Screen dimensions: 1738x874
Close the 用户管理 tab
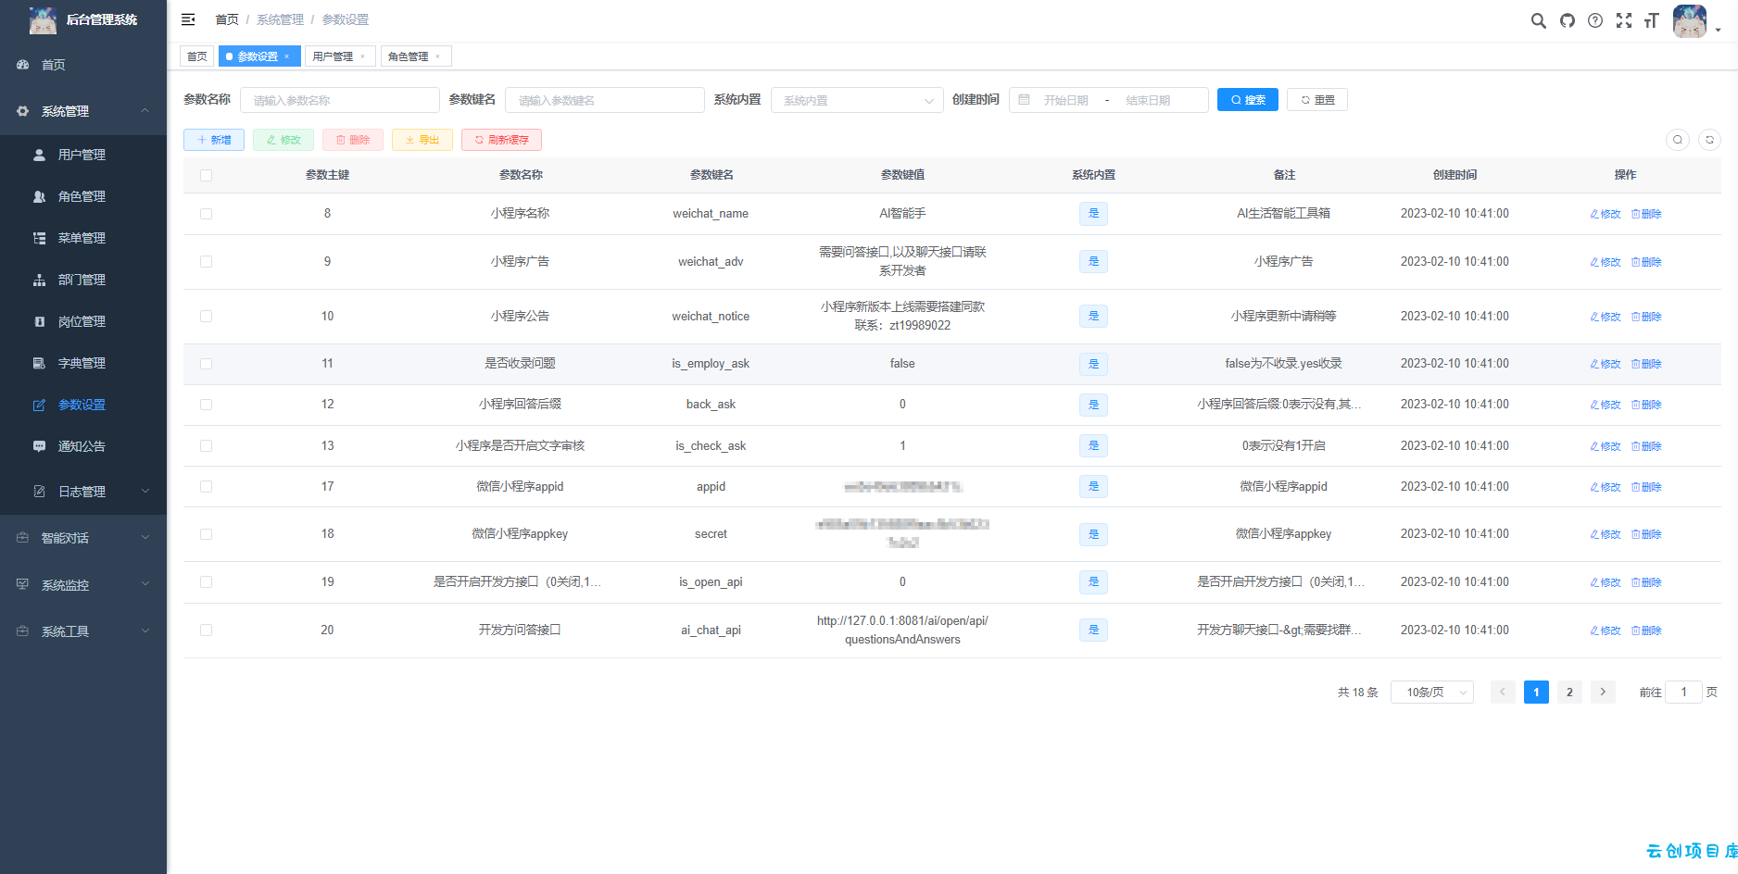[362, 56]
